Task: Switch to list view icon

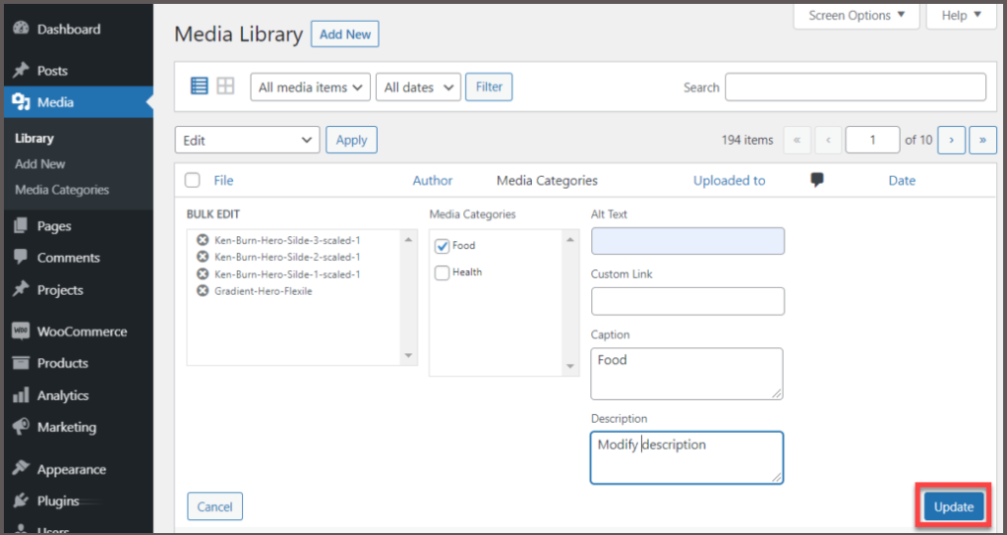Action: pos(199,87)
